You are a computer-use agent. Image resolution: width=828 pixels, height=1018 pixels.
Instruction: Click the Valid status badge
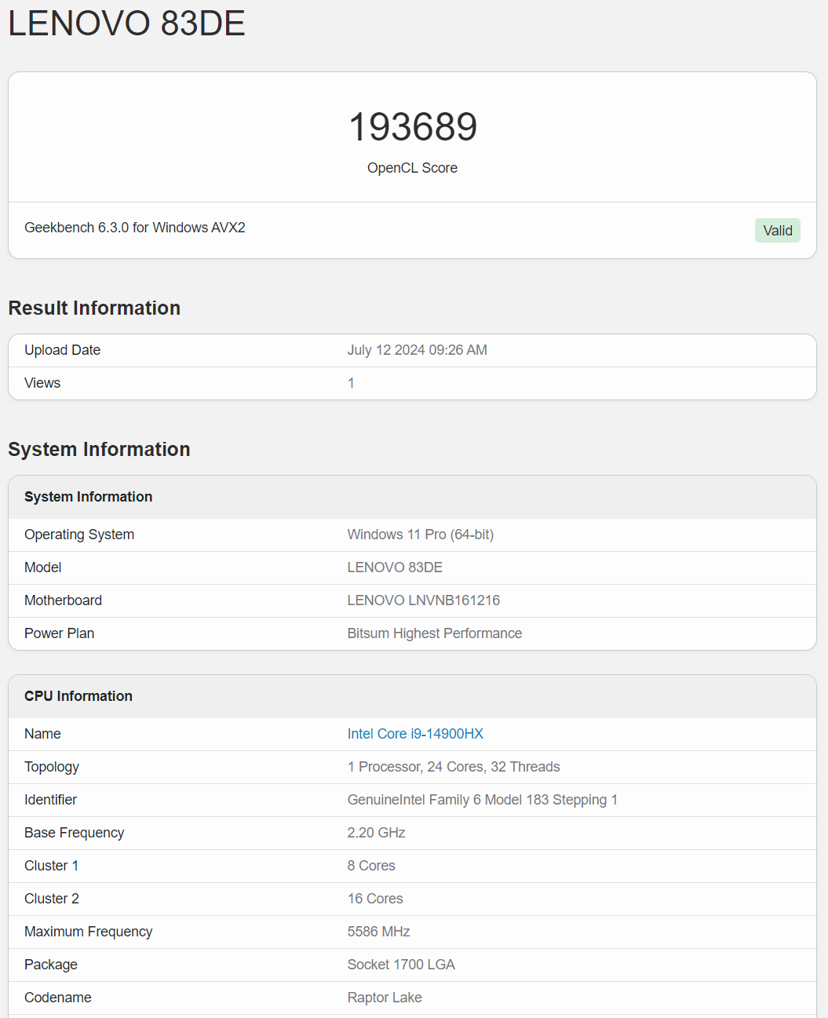(778, 230)
